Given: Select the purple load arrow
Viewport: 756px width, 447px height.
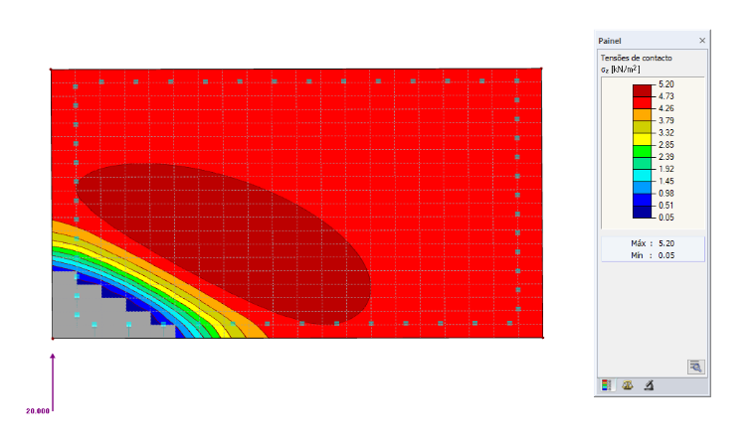Looking at the screenshot, I should [53, 382].
